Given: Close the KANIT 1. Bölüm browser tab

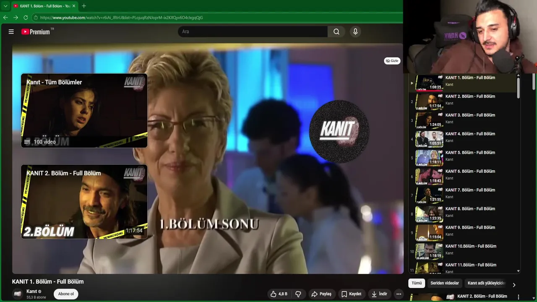Looking at the screenshot, I should click(x=74, y=6).
